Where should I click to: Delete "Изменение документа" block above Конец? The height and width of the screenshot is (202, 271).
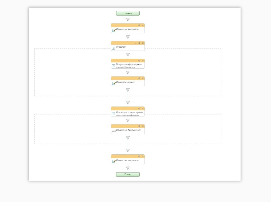(x=143, y=156)
